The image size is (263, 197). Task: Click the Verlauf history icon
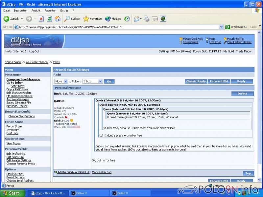click(x=127, y=19)
